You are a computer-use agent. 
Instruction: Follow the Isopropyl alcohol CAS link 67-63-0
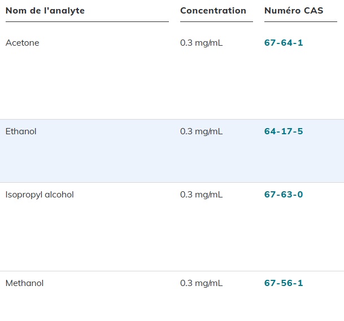coord(284,195)
